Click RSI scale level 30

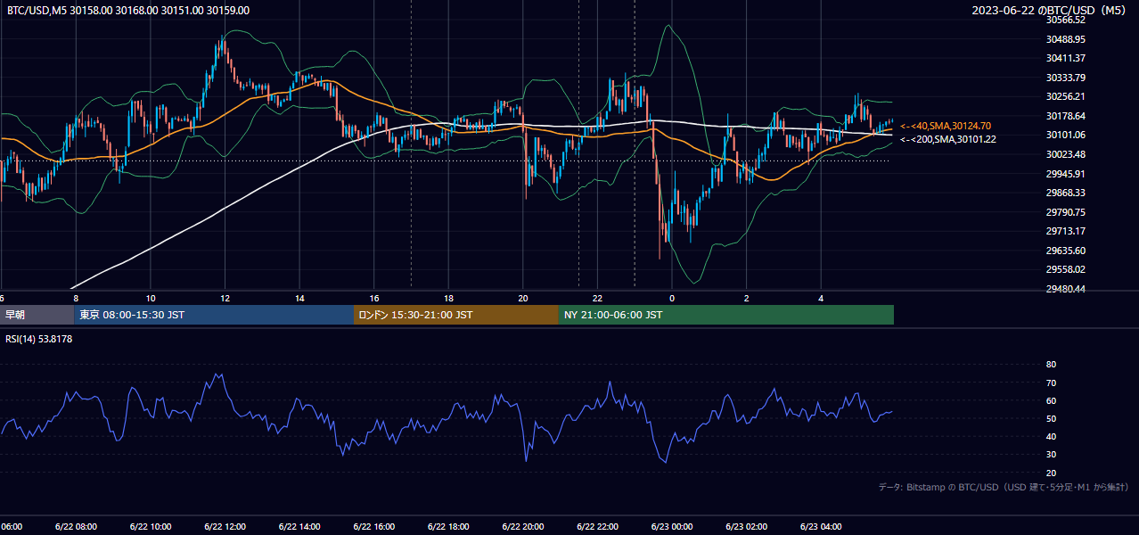pyautogui.click(x=1051, y=455)
